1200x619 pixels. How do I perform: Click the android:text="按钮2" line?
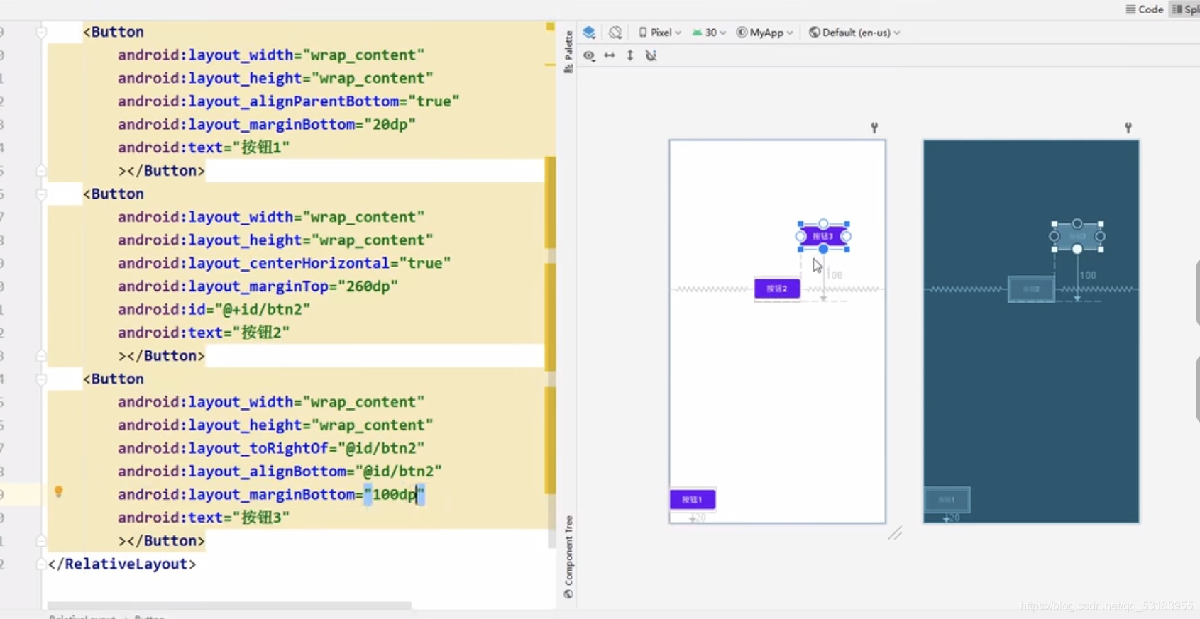point(204,333)
